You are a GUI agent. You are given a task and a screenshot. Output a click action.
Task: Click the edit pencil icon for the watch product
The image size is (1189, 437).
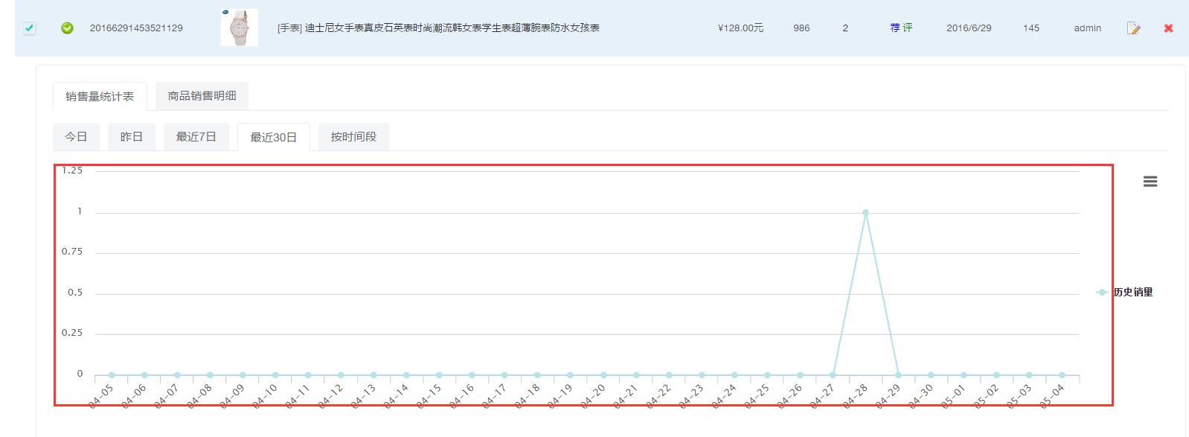coord(1133,28)
